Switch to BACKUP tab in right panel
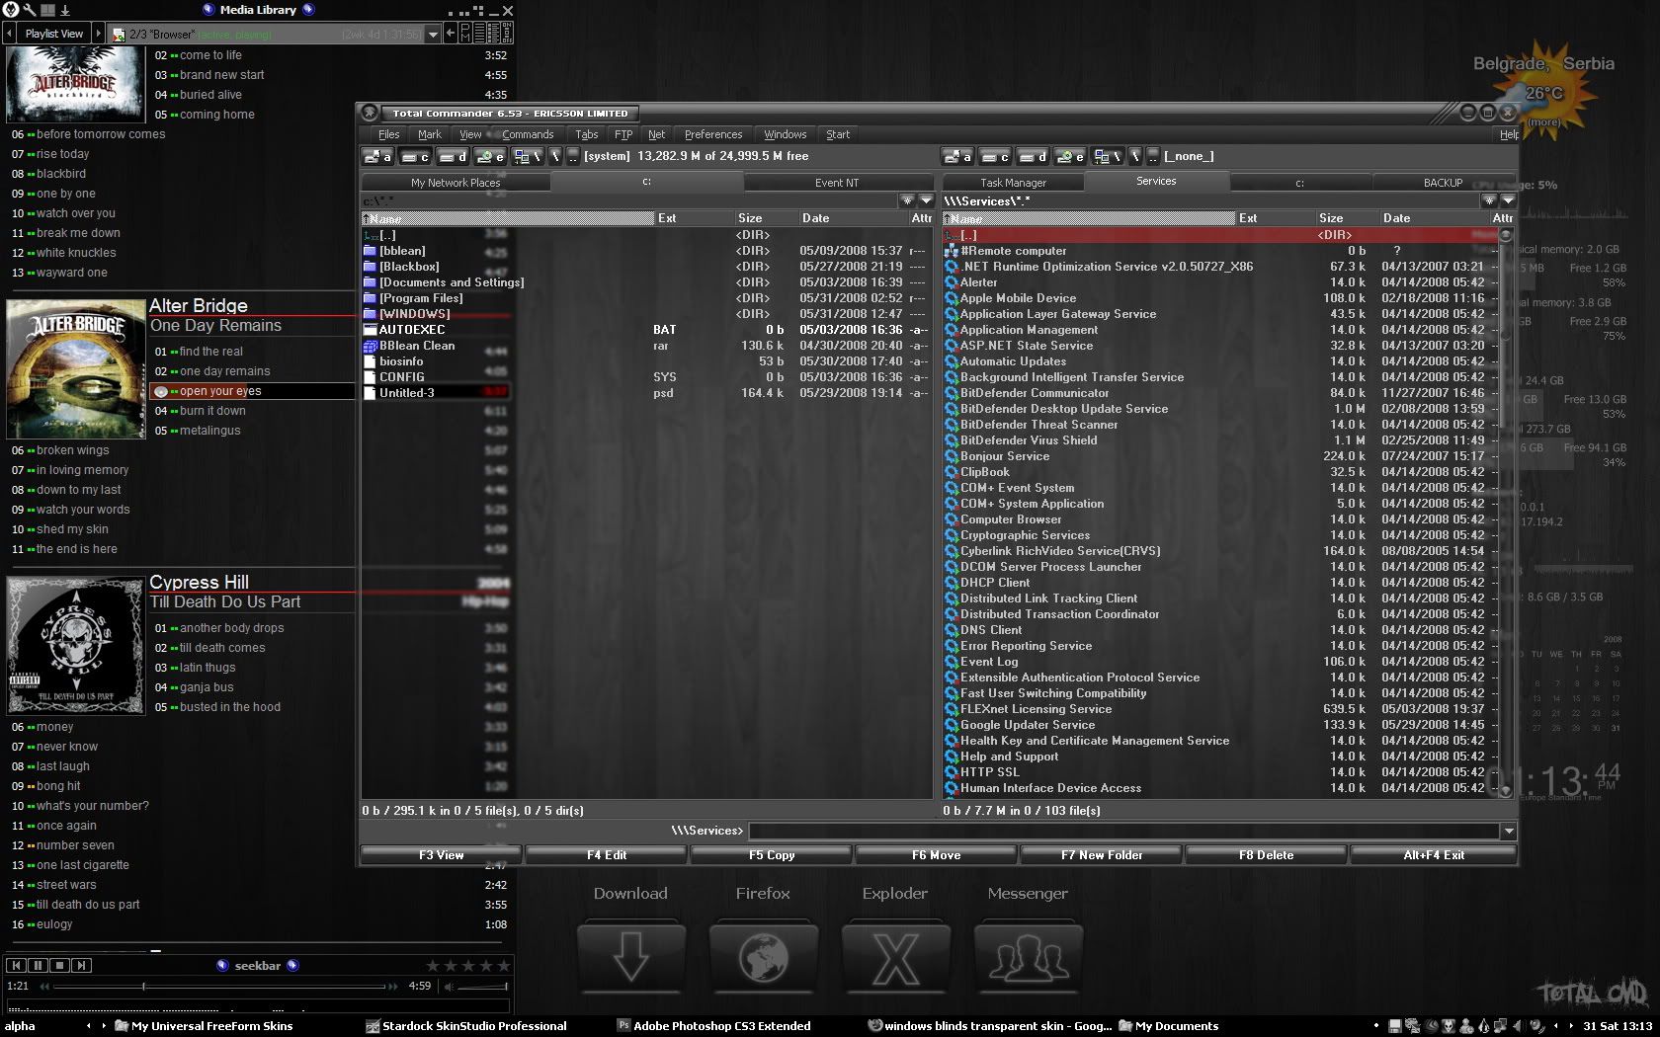Viewport: 1660px width, 1037px height. coord(1443,183)
